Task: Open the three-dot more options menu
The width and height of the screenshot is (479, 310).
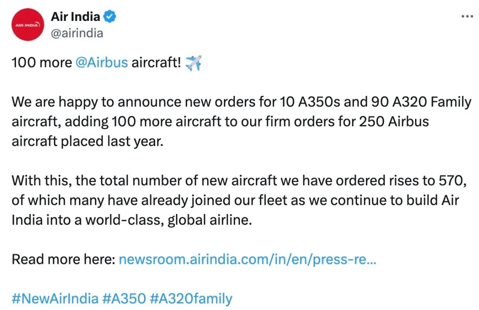Action: click(467, 16)
